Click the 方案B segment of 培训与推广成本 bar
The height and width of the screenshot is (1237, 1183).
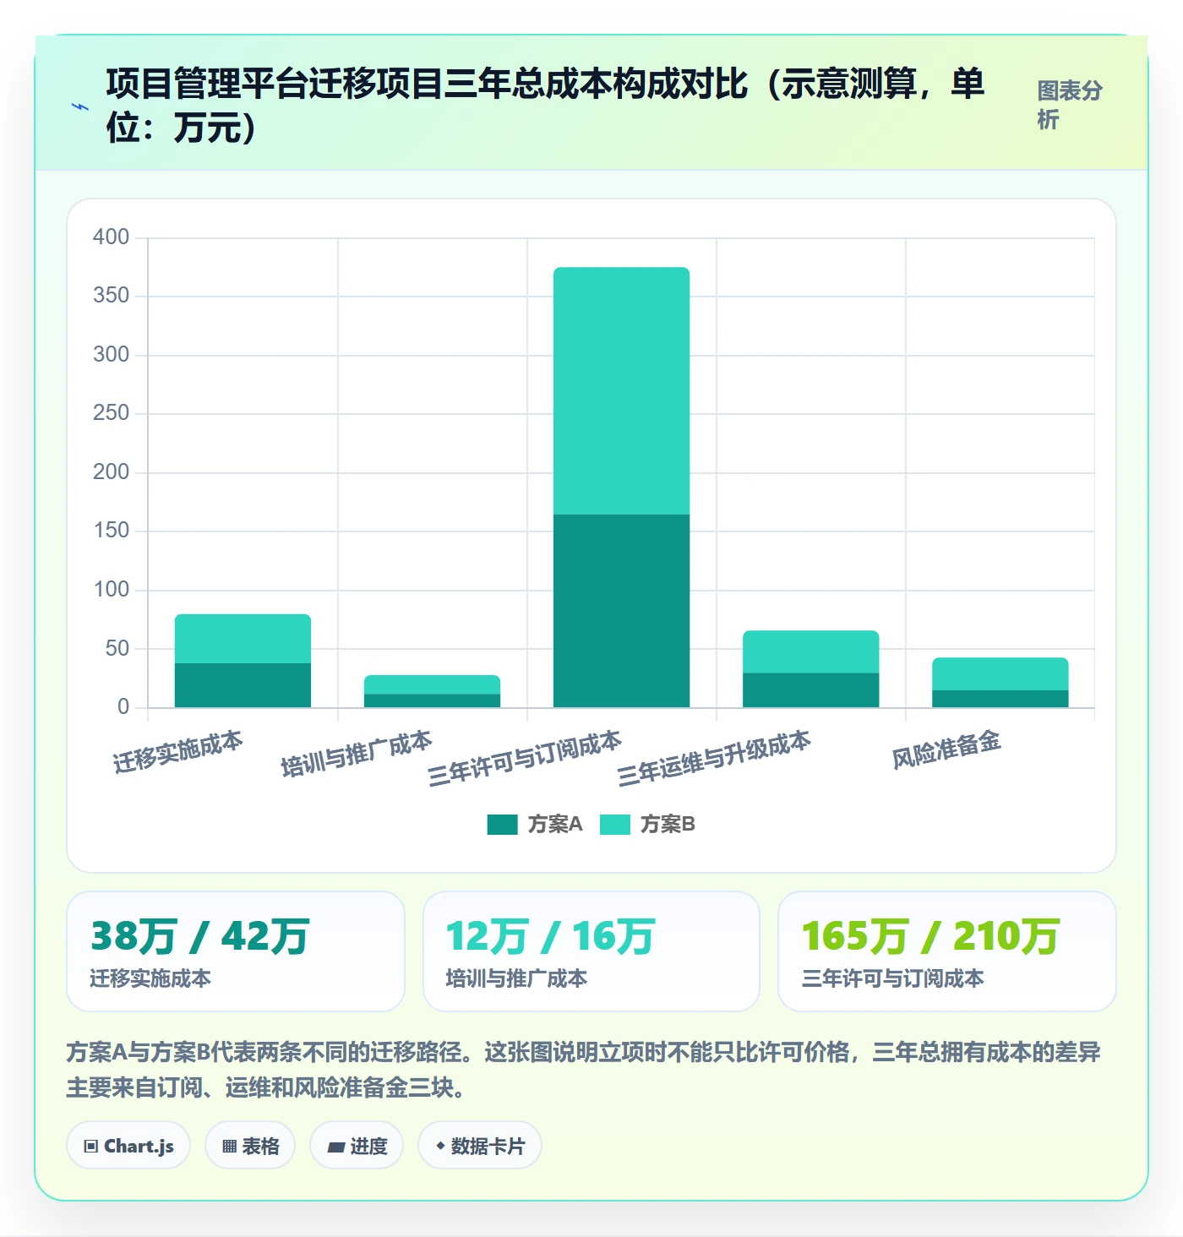(x=433, y=684)
